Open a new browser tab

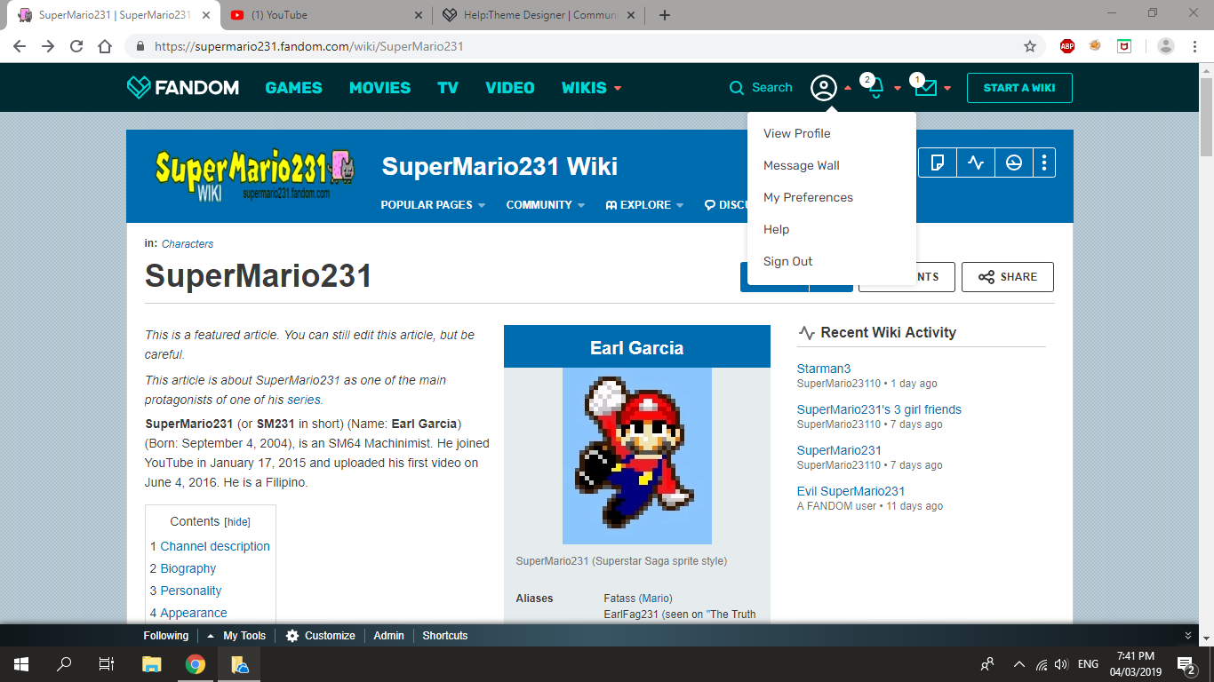[x=665, y=15]
